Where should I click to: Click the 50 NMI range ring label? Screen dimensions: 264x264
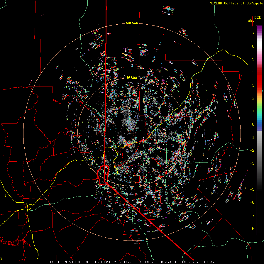(132, 77)
